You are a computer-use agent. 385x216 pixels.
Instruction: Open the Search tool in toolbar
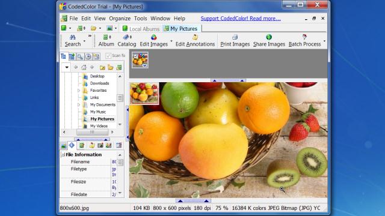[73, 41]
